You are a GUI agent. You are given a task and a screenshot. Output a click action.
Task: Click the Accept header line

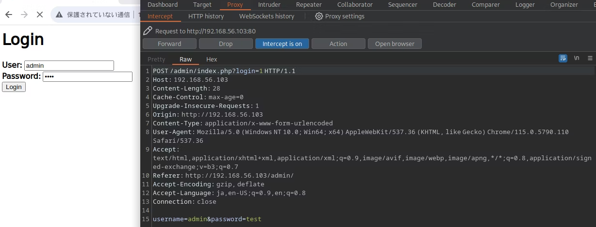pos(372,158)
